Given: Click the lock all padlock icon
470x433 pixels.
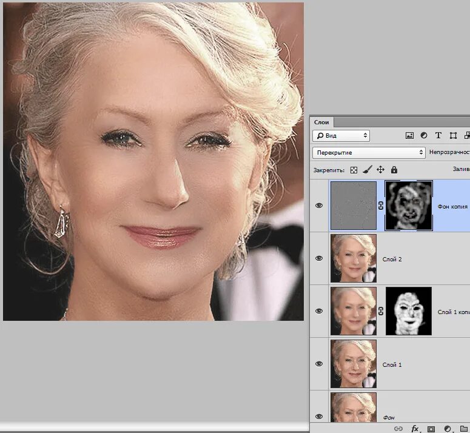Looking at the screenshot, I should 394,170.
